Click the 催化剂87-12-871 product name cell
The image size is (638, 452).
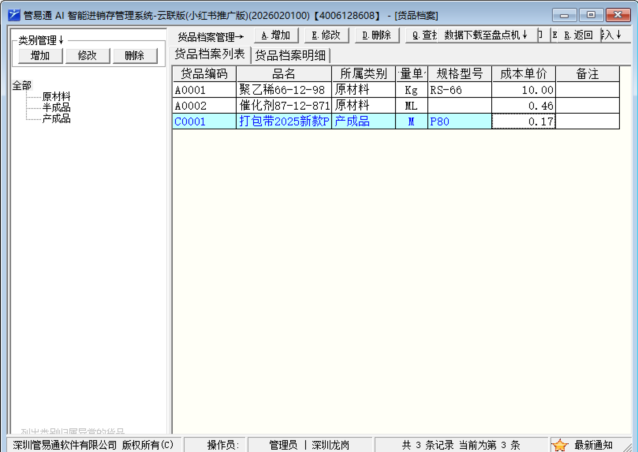click(284, 106)
